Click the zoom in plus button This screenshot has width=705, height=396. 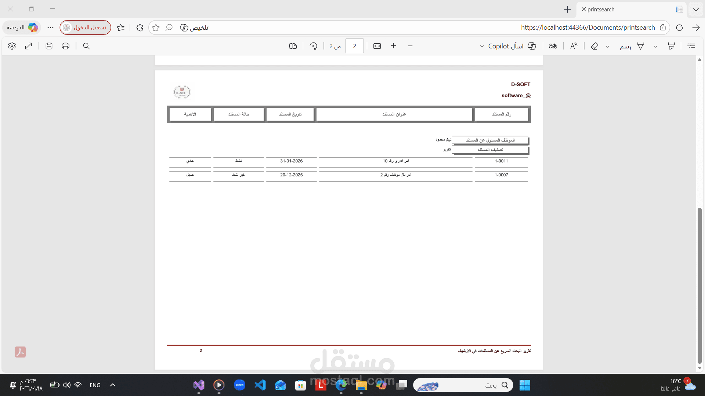click(x=393, y=46)
